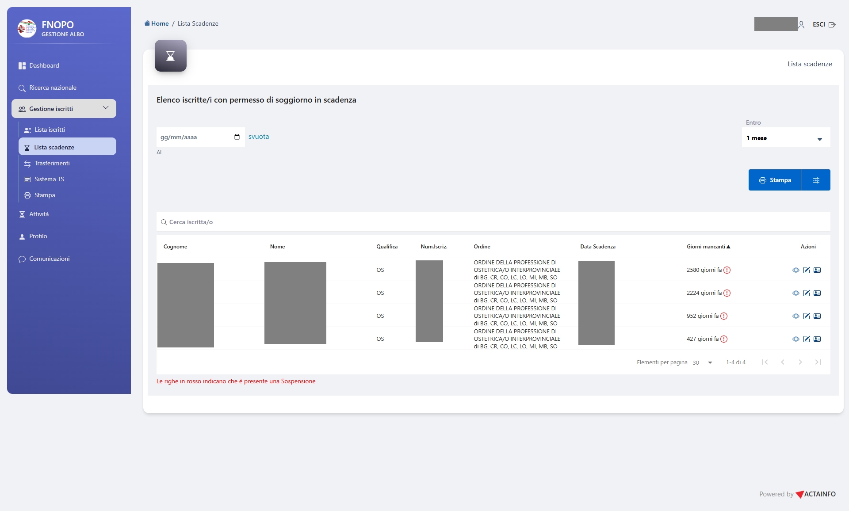
Task: Click the print settings sliders icon
Action: click(816, 180)
